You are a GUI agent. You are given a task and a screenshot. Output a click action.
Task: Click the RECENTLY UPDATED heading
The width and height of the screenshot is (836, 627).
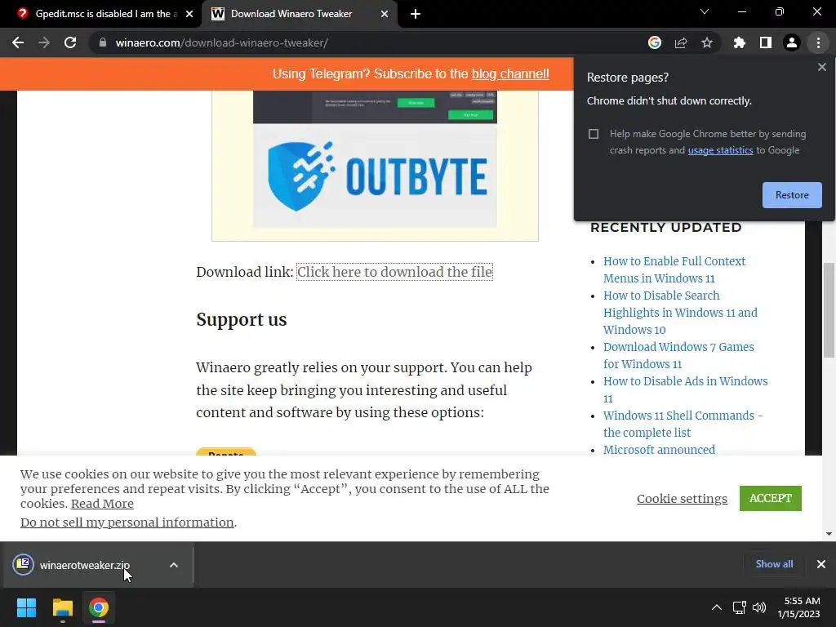665,228
